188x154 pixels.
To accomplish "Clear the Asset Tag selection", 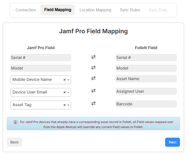I will tap(65, 105).
